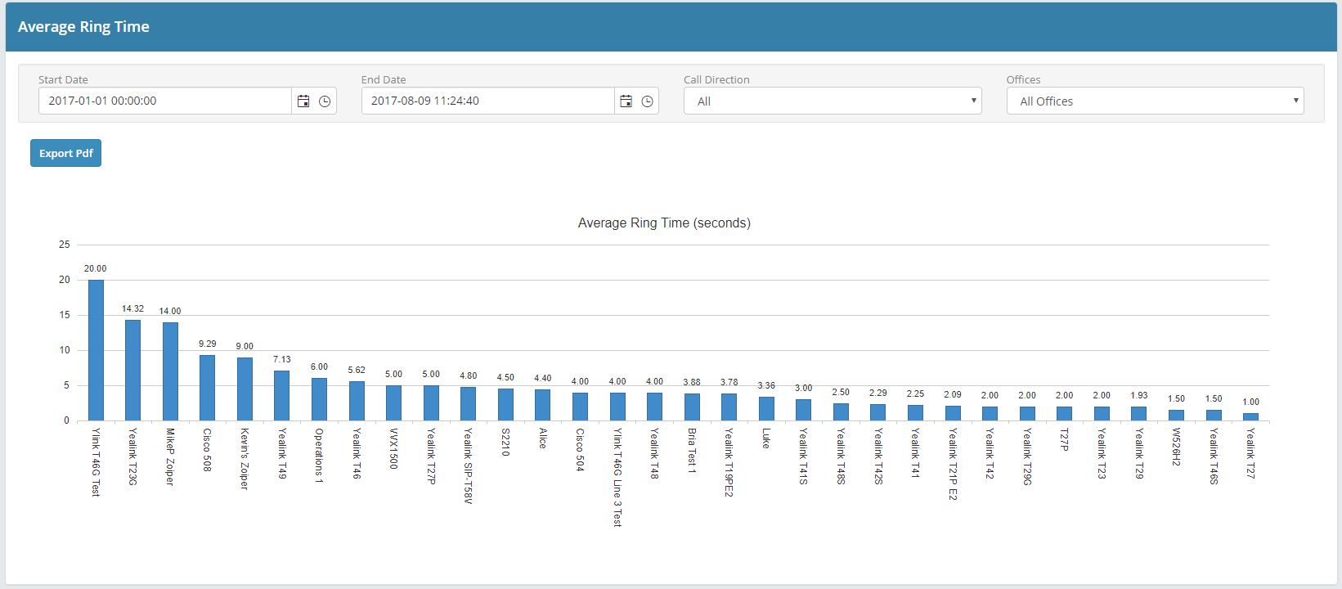This screenshot has width=1342, height=589.
Task: Click the Cisco 508 bar
Action: (208, 388)
